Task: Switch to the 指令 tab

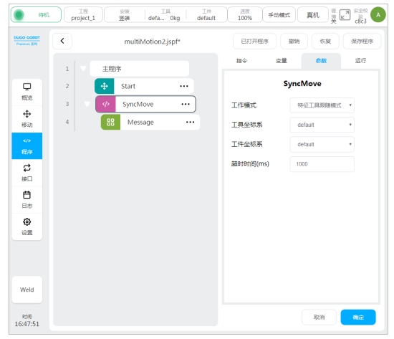Action: 241,61
